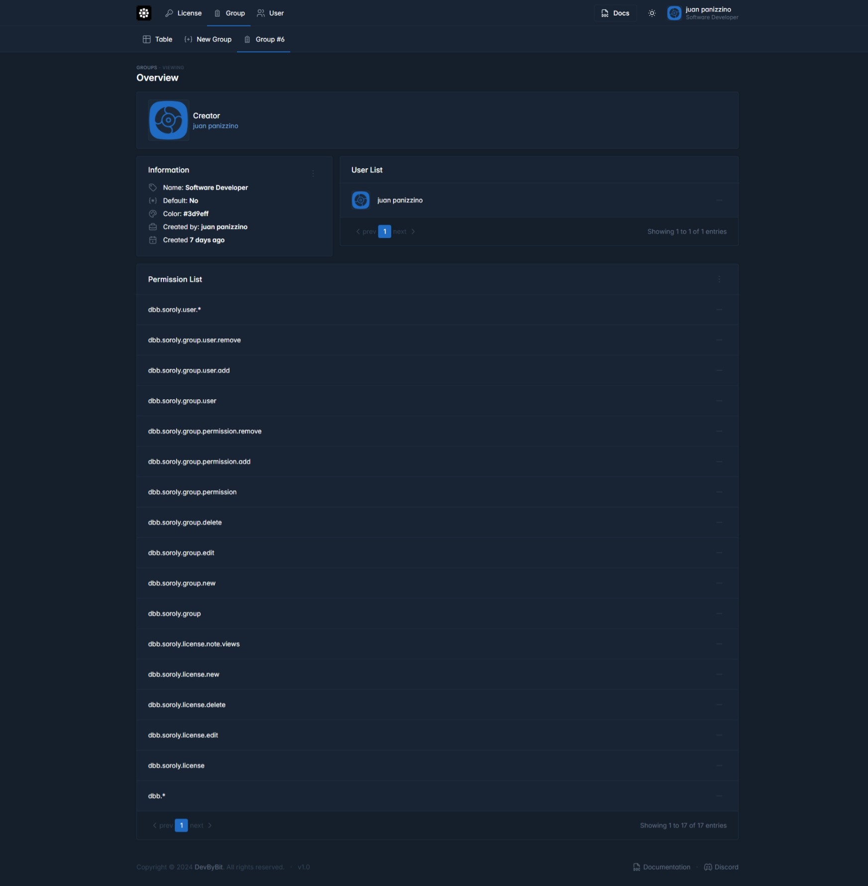Click the Default asterisk icon
868x886 pixels.
point(153,201)
